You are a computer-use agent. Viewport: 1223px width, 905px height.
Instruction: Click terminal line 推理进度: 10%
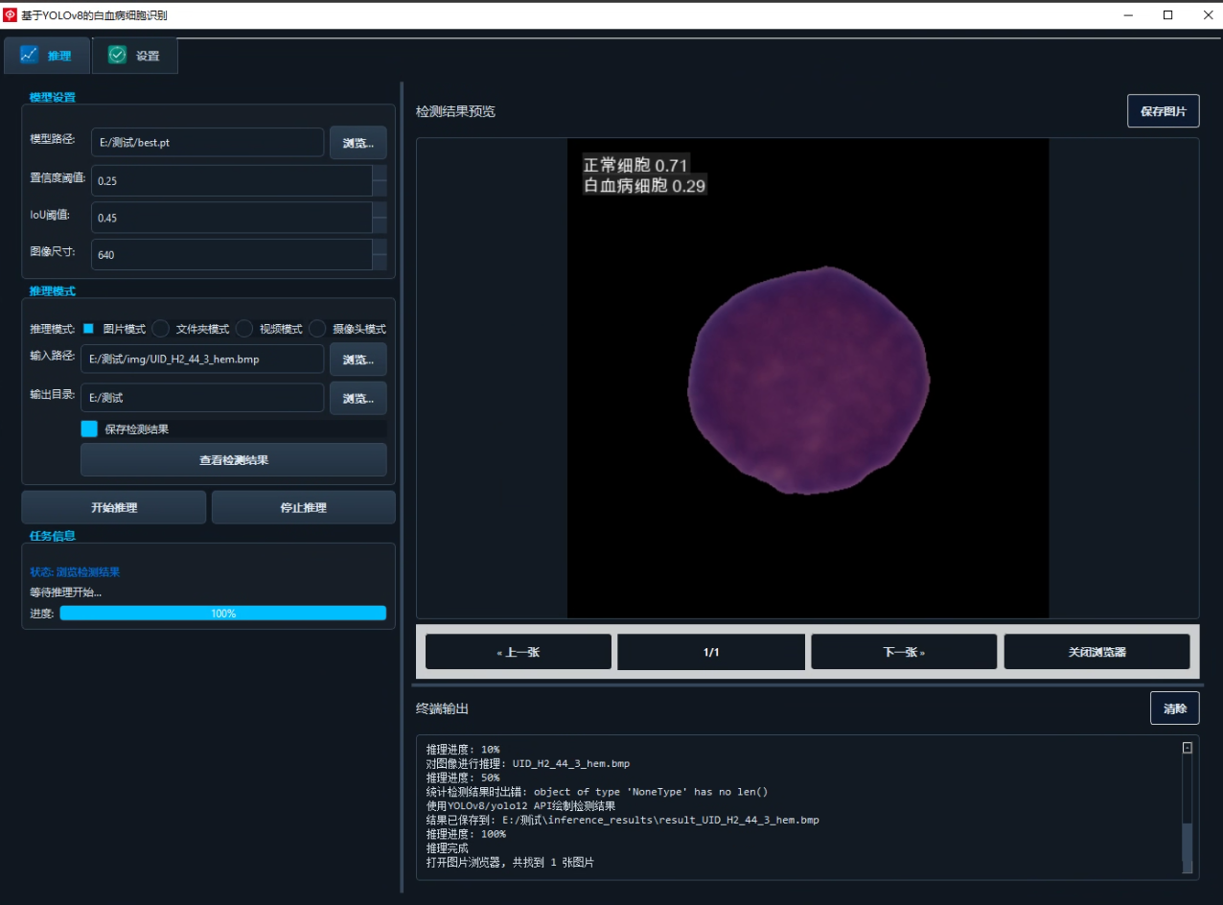click(x=463, y=750)
